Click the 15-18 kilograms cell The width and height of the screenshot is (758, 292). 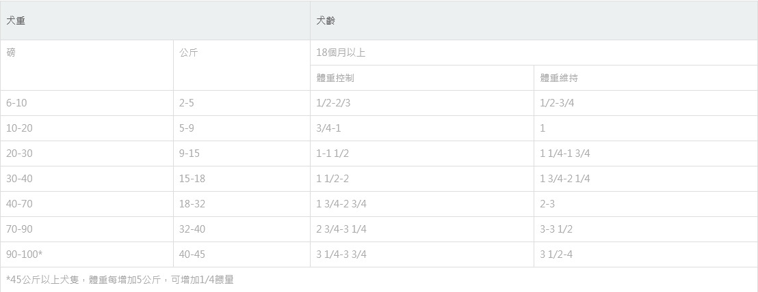[192, 179]
